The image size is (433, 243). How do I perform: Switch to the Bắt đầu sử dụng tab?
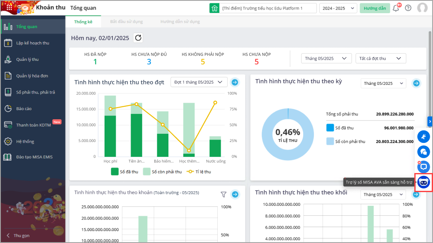click(x=126, y=22)
